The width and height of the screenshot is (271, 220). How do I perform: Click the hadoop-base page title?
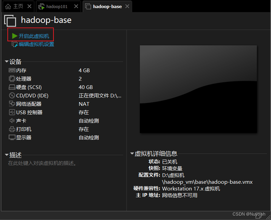(46, 20)
